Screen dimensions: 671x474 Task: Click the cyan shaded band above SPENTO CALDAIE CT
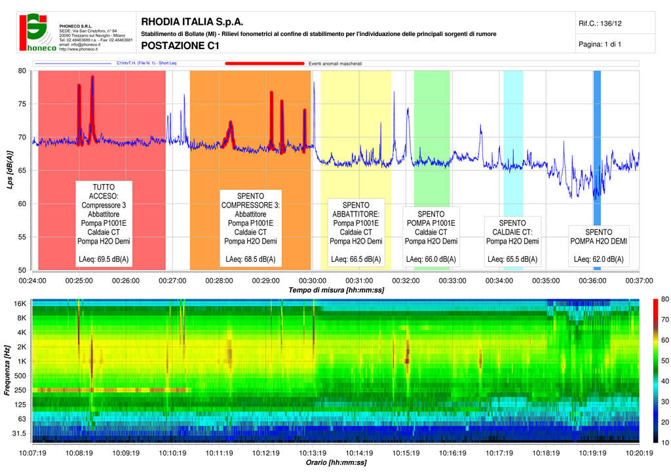(x=513, y=143)
